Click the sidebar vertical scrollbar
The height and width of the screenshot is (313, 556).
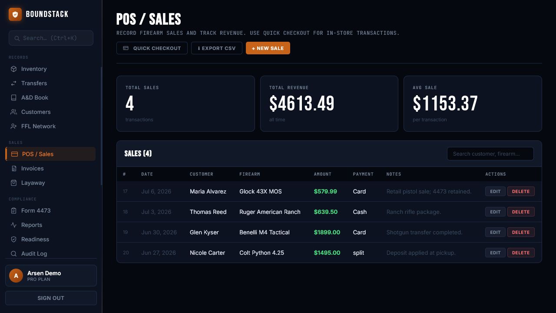pos(101,126)
